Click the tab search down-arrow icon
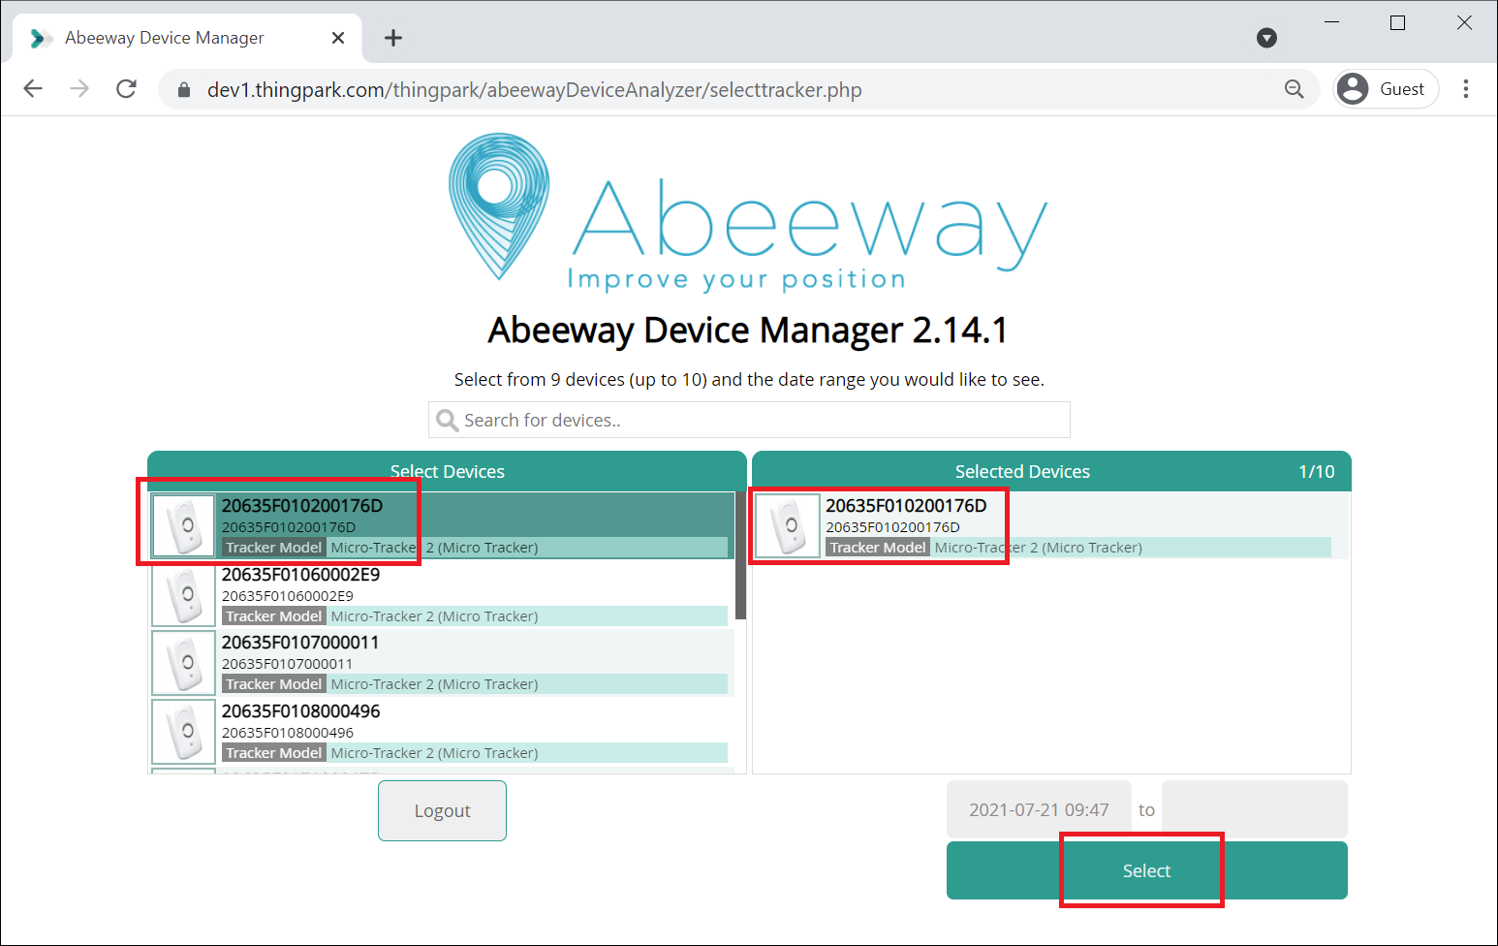This screenshot has height=946, width=1498. point(1266,38)
